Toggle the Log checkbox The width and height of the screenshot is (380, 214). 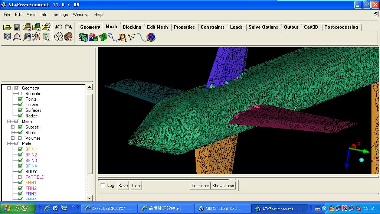click(103, 185)
